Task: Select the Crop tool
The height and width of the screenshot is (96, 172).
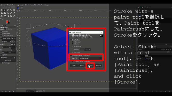Action: click(14, 10)
